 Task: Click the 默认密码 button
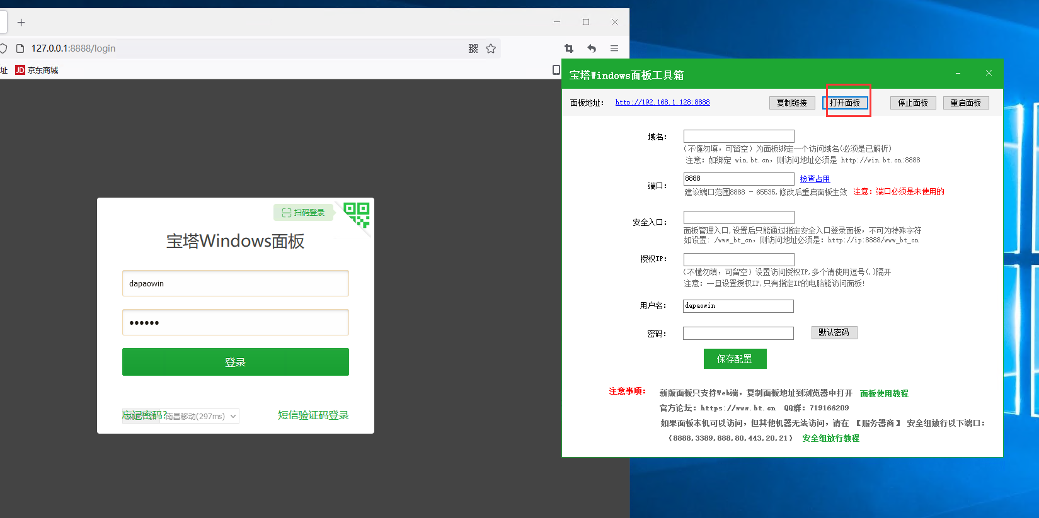834,332
